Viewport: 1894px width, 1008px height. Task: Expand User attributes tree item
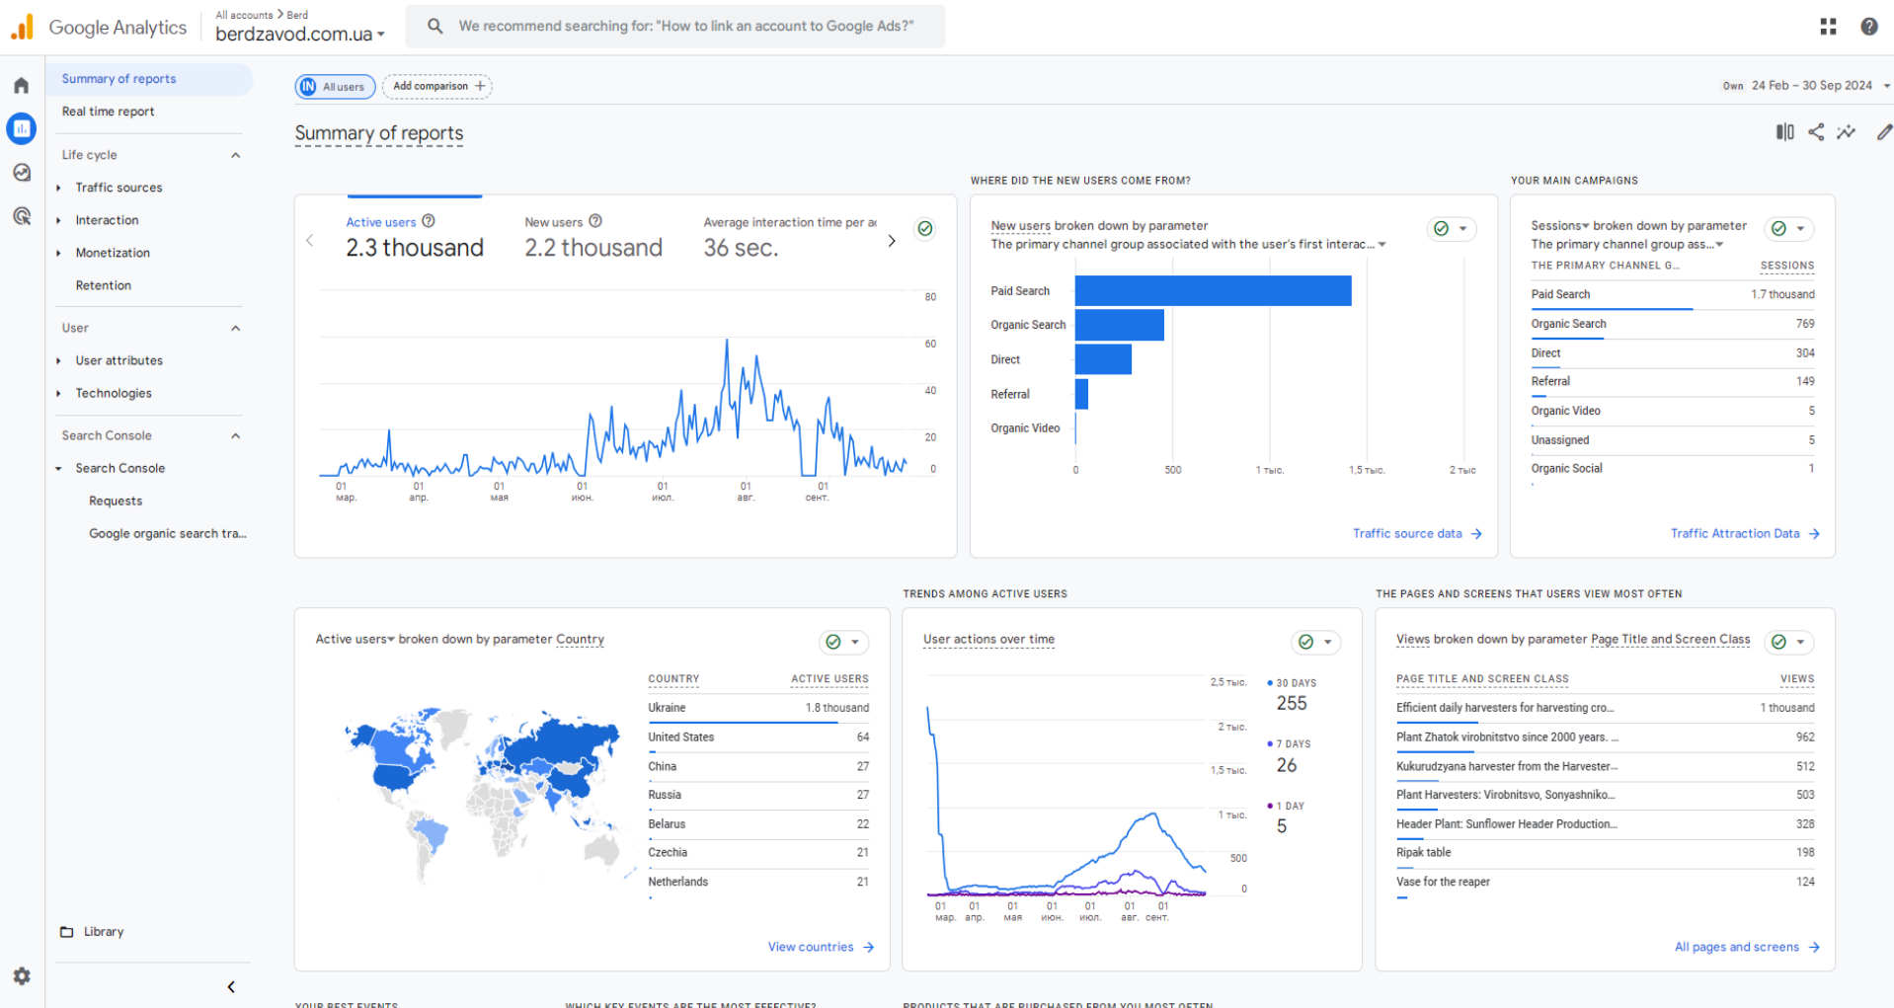click(58, 360)
